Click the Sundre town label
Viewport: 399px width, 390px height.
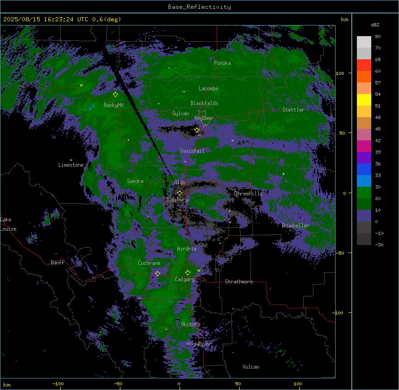pos(135,181)
